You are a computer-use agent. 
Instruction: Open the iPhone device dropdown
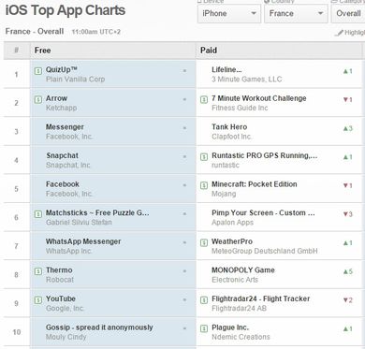point(229,13)
